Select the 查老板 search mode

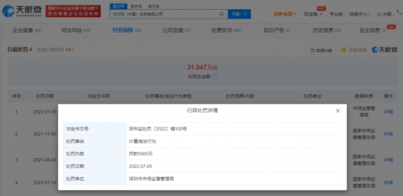[136, 6]
